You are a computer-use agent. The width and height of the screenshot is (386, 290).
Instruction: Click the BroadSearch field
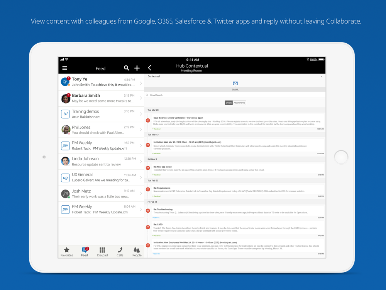[x=235, y=95]
